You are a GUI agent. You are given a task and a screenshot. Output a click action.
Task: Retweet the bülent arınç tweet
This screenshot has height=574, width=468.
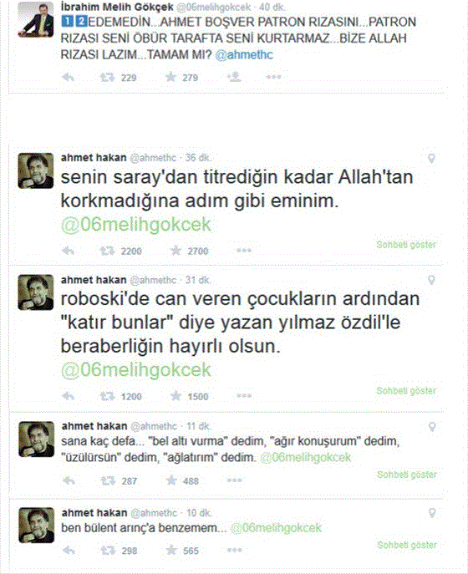108,551
